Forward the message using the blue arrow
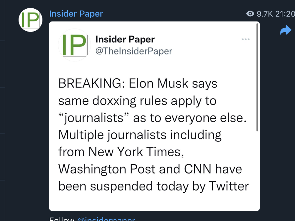This screenshot has height=221, width=295. (x=286, y=30)
